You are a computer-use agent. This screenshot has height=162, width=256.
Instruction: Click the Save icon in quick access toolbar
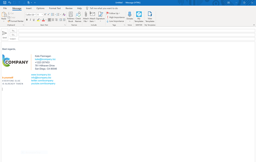(x=5, y=3)
